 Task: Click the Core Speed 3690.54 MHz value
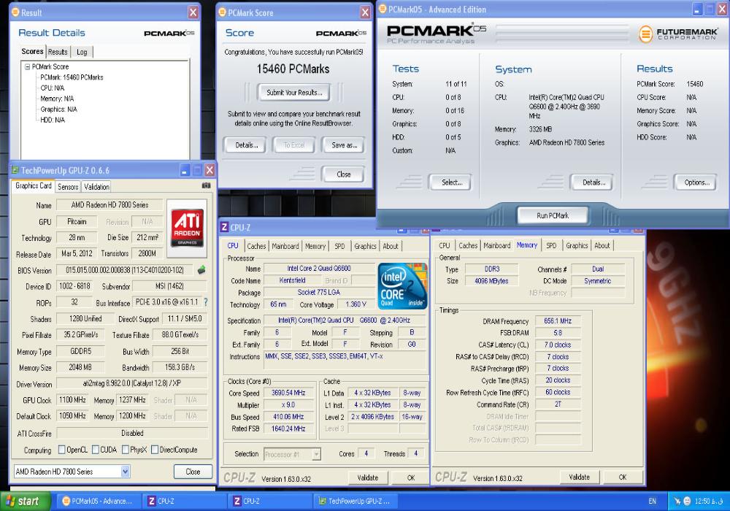(288, 393)
